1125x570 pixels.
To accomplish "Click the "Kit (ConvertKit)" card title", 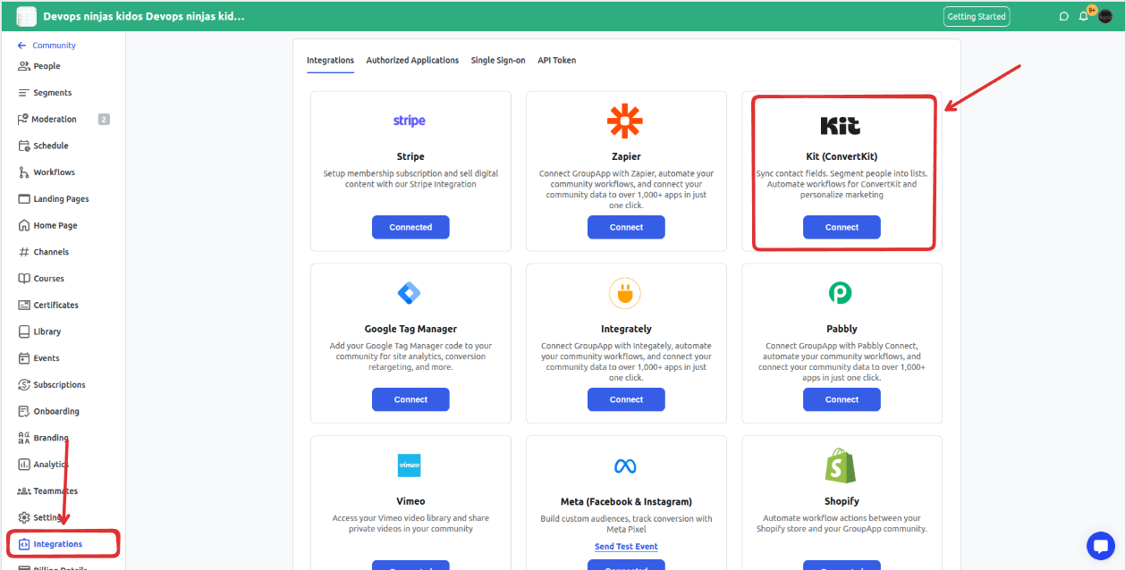I will (x=842, y=156).
